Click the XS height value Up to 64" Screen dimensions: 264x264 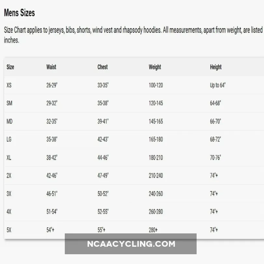218,85
